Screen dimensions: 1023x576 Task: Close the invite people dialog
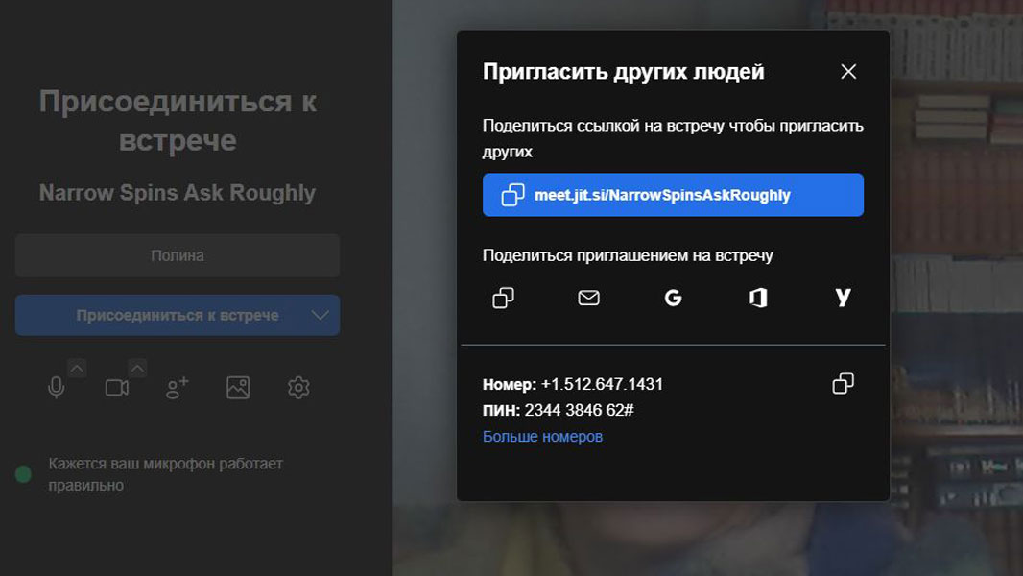pos(847,72)
